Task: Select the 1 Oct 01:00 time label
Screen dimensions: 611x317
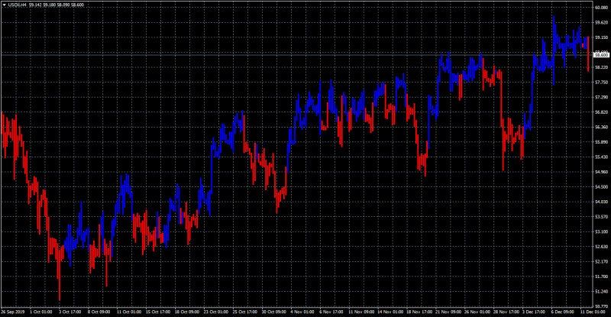Action: tap(41, 312)
